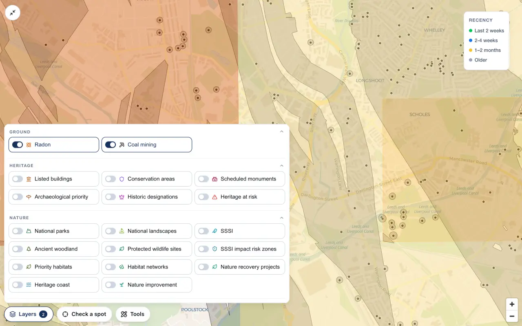Turn off the Radon layer toggle
This screenshot has width=522, height=326.
point(18,145)
